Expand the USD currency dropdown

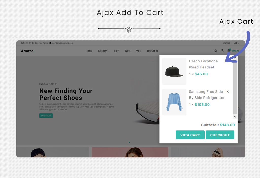click(x=236, y=43)
